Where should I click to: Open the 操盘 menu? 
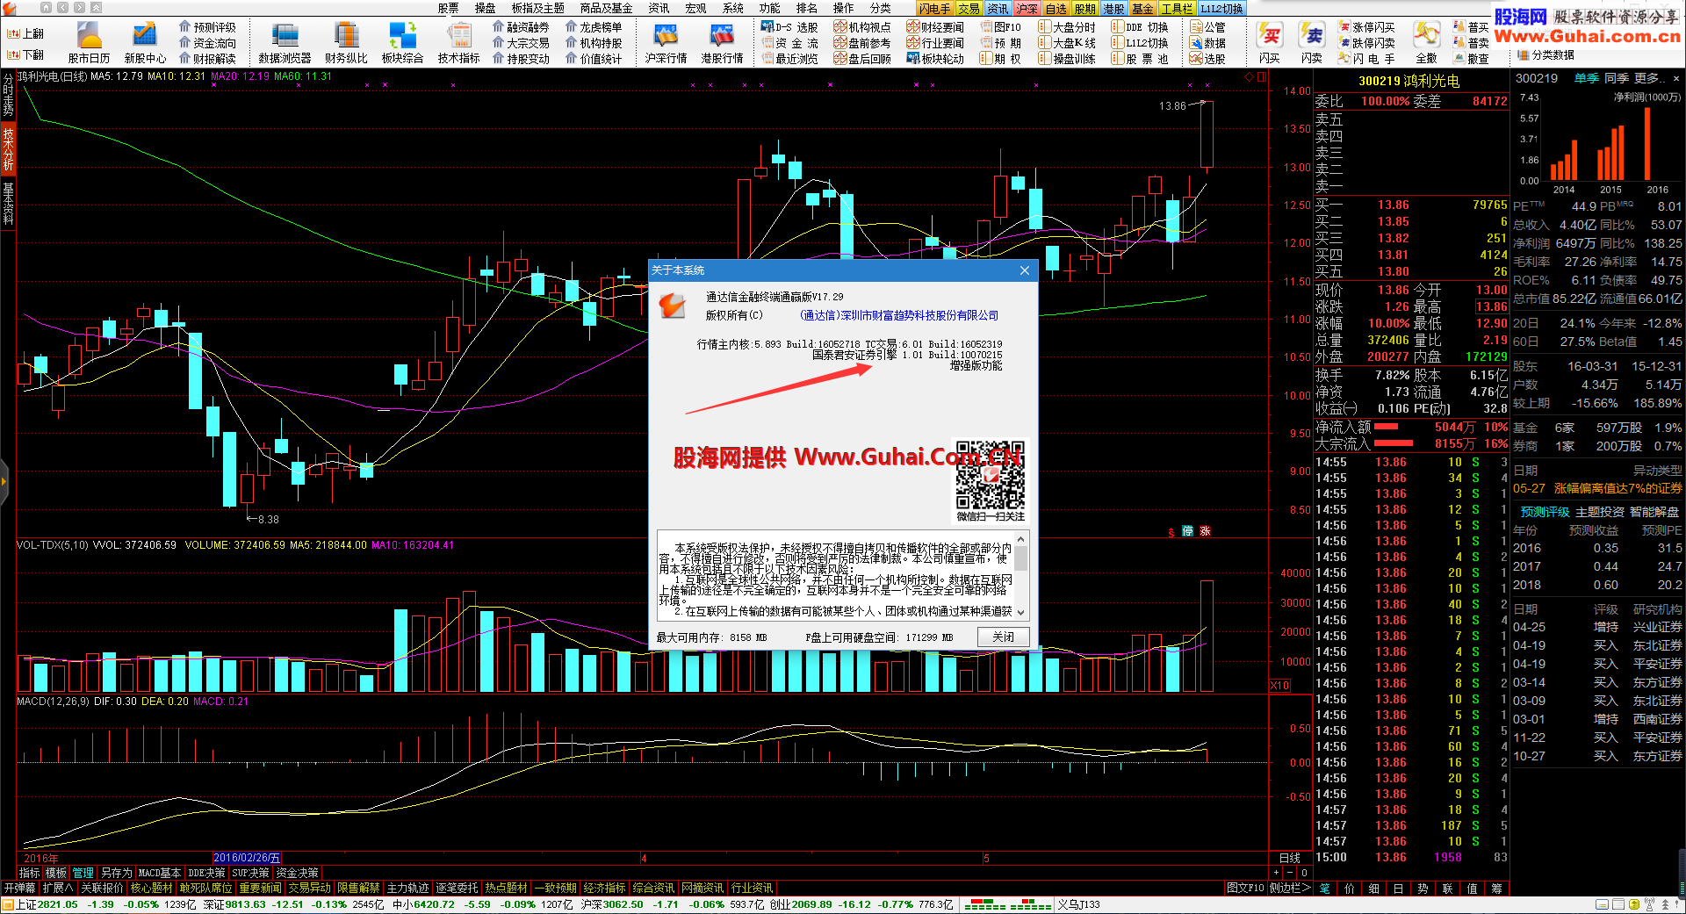(485, 8)
